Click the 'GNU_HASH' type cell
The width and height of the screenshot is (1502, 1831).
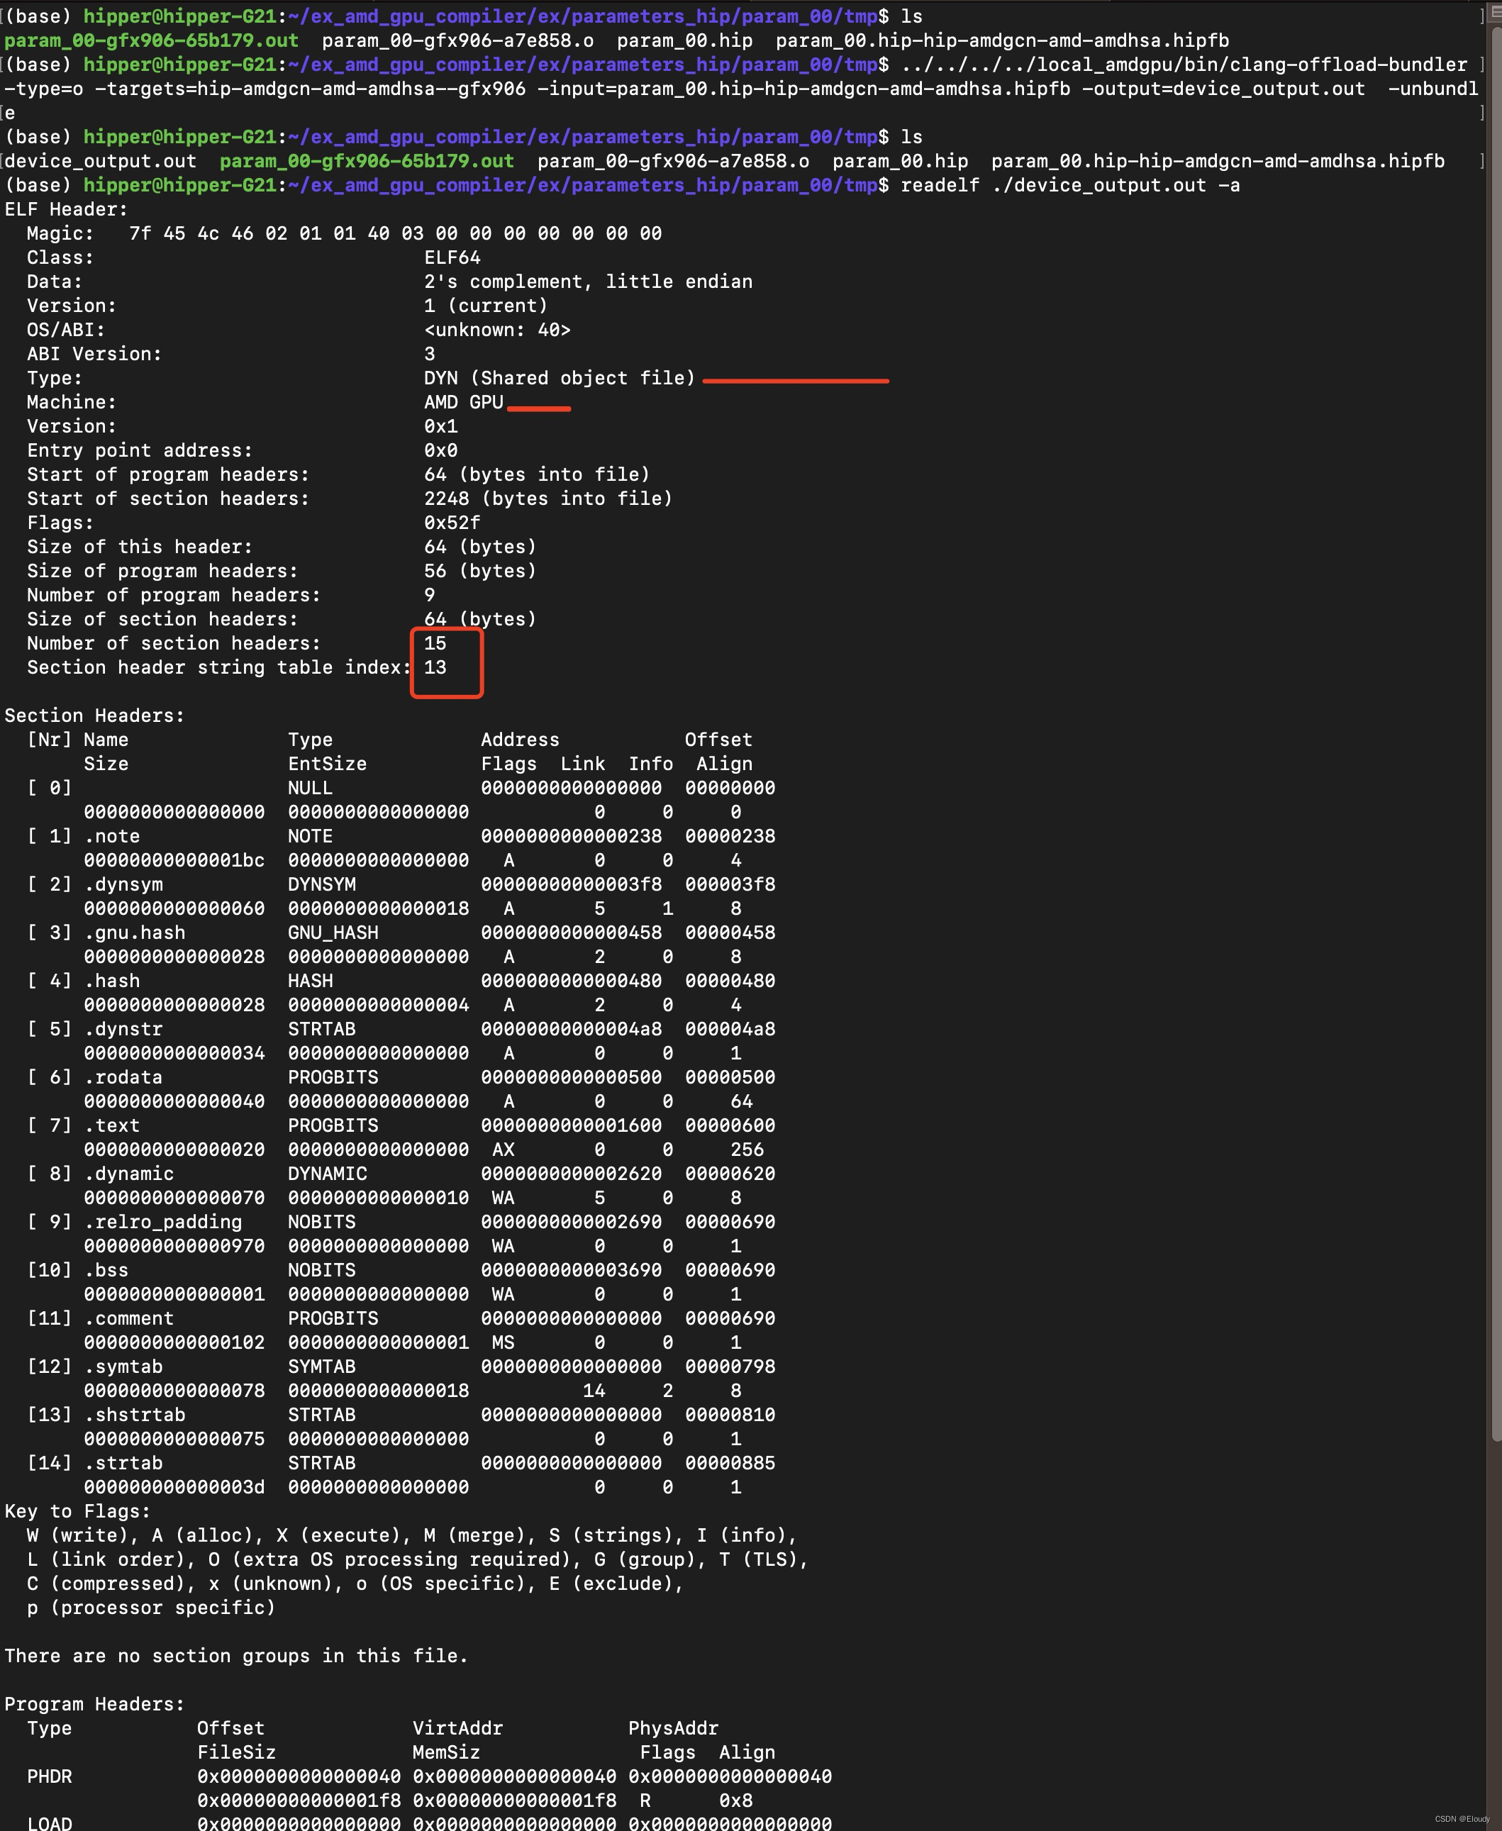pos(333,934)
